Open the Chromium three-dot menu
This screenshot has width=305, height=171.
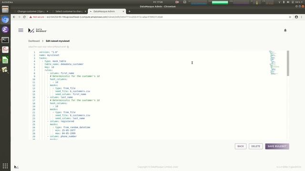coord(302,17)
